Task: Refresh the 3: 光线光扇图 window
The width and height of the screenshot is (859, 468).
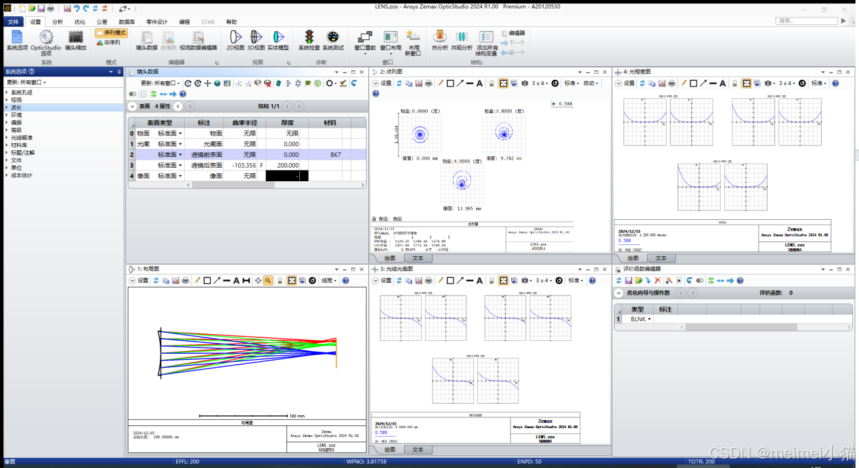Action: click(399, 280)
